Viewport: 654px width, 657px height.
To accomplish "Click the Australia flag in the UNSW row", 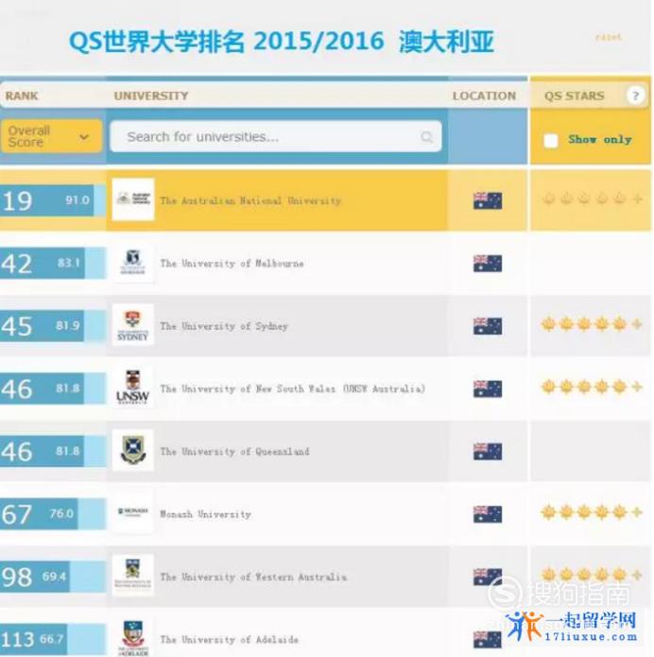I will (x=488, y=389).
